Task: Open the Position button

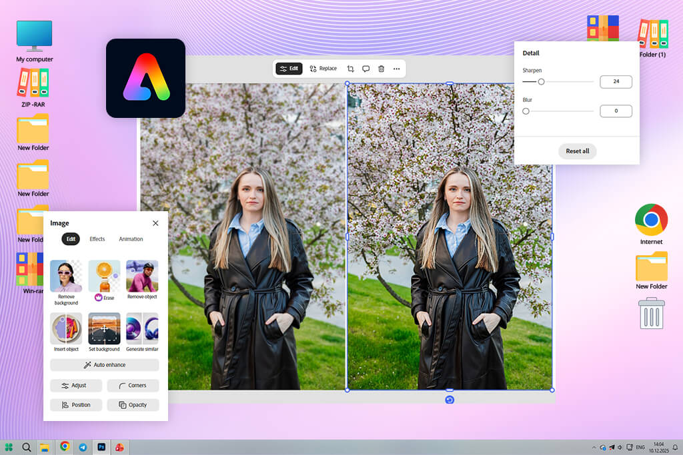Action: [x=76, y=405]
